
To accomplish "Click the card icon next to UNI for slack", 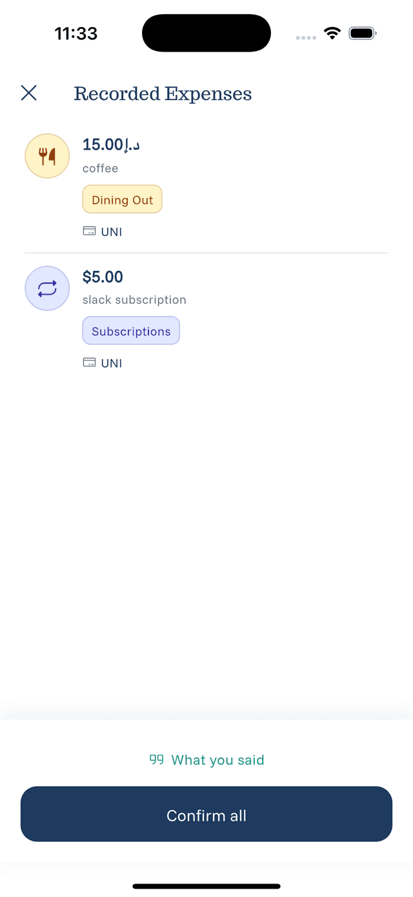I will tap(89, 362).
